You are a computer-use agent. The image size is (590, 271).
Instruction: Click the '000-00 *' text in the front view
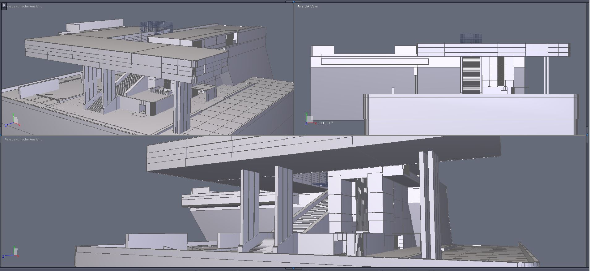325,123
